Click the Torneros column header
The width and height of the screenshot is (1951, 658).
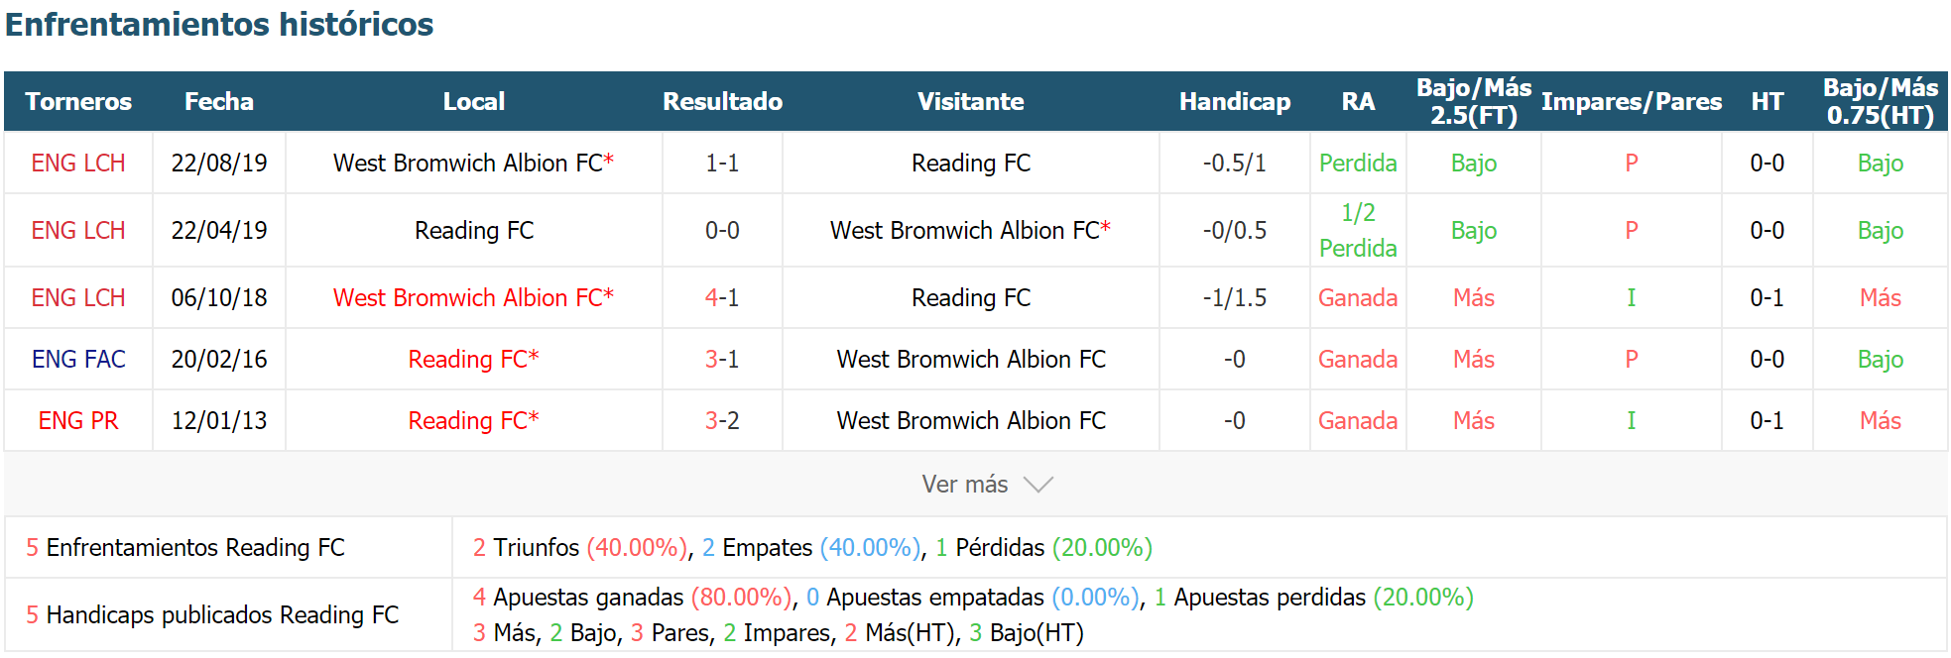[x=78, y=102]
